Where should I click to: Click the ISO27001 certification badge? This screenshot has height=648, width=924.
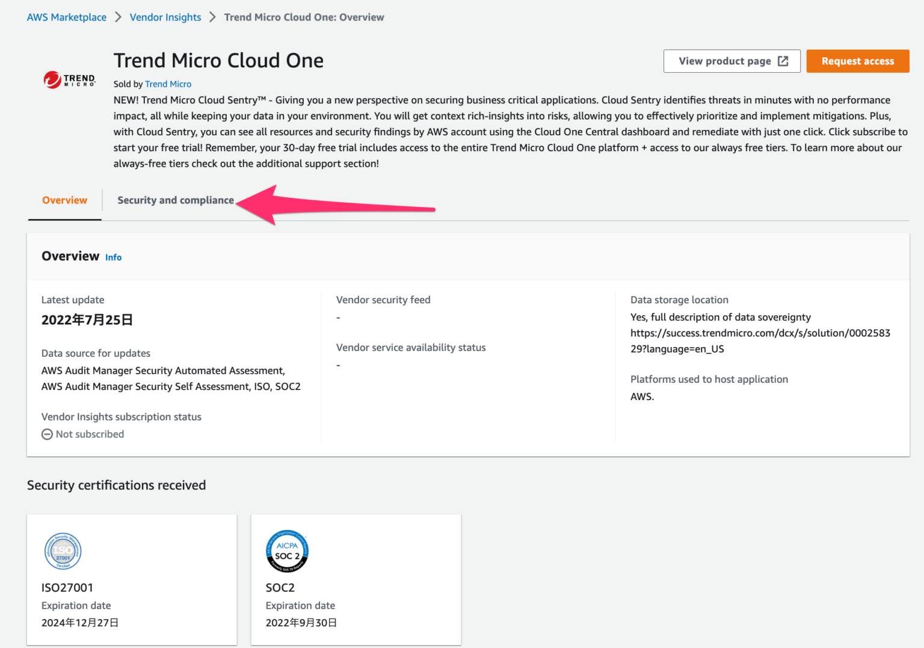[x=63, y=551]
